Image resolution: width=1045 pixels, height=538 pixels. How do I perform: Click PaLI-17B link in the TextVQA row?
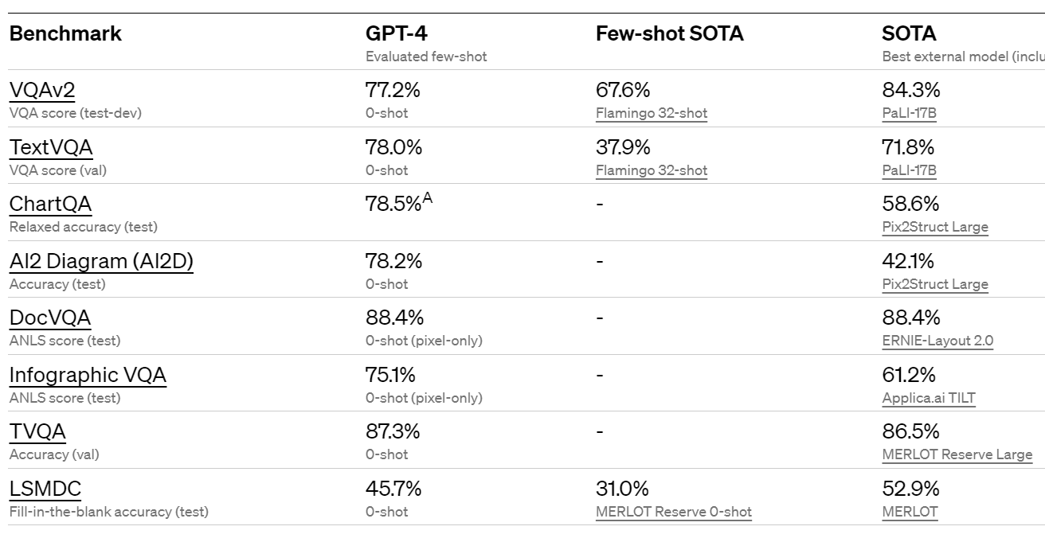(x=909, y=170)
